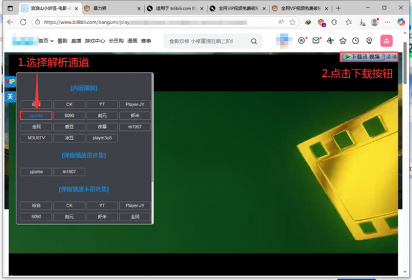Open 会员购 in bilibili navigation
The width and height of the screenshot is (412, 280).
[x=116, y=41]
